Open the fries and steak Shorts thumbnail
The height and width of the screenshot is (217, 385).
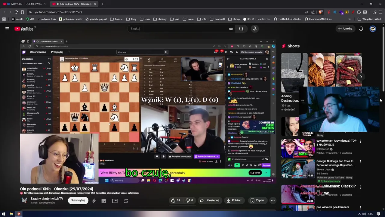pyautogui.click(x=321, y=70)
